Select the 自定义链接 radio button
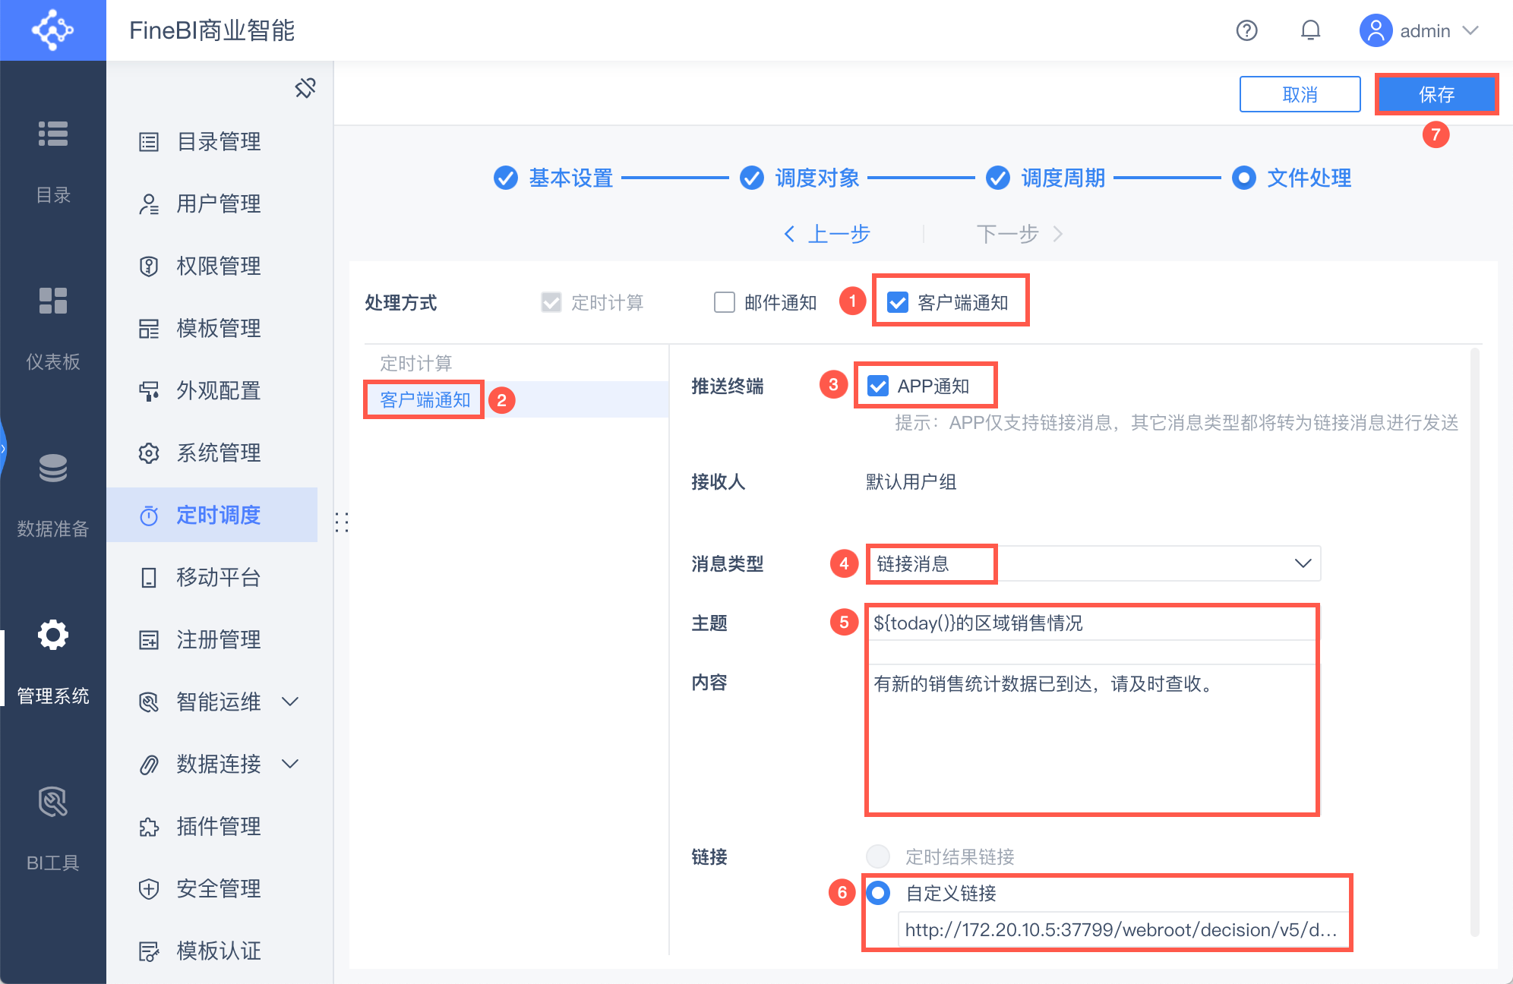 click(879, 893)
